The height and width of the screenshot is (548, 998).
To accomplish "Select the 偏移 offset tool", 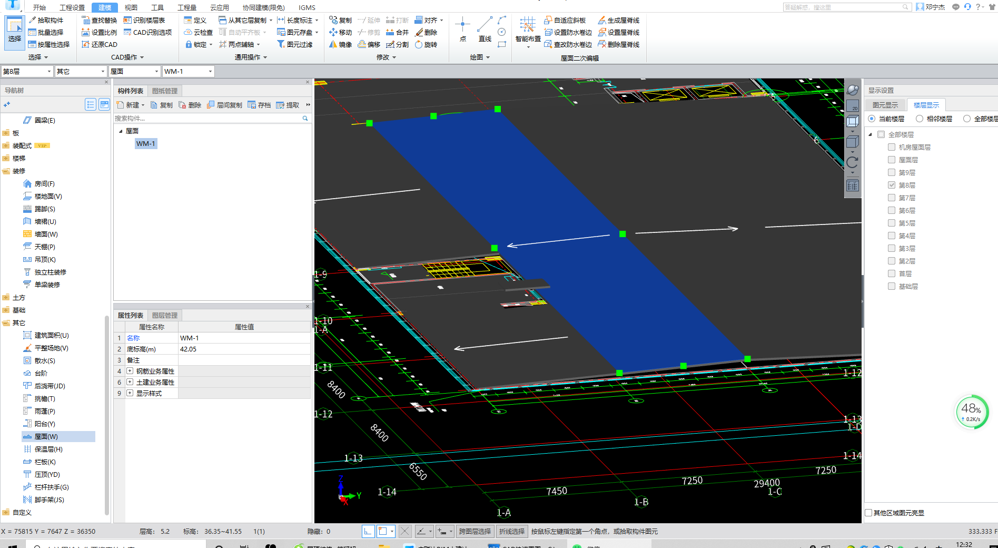I will 369,44.
